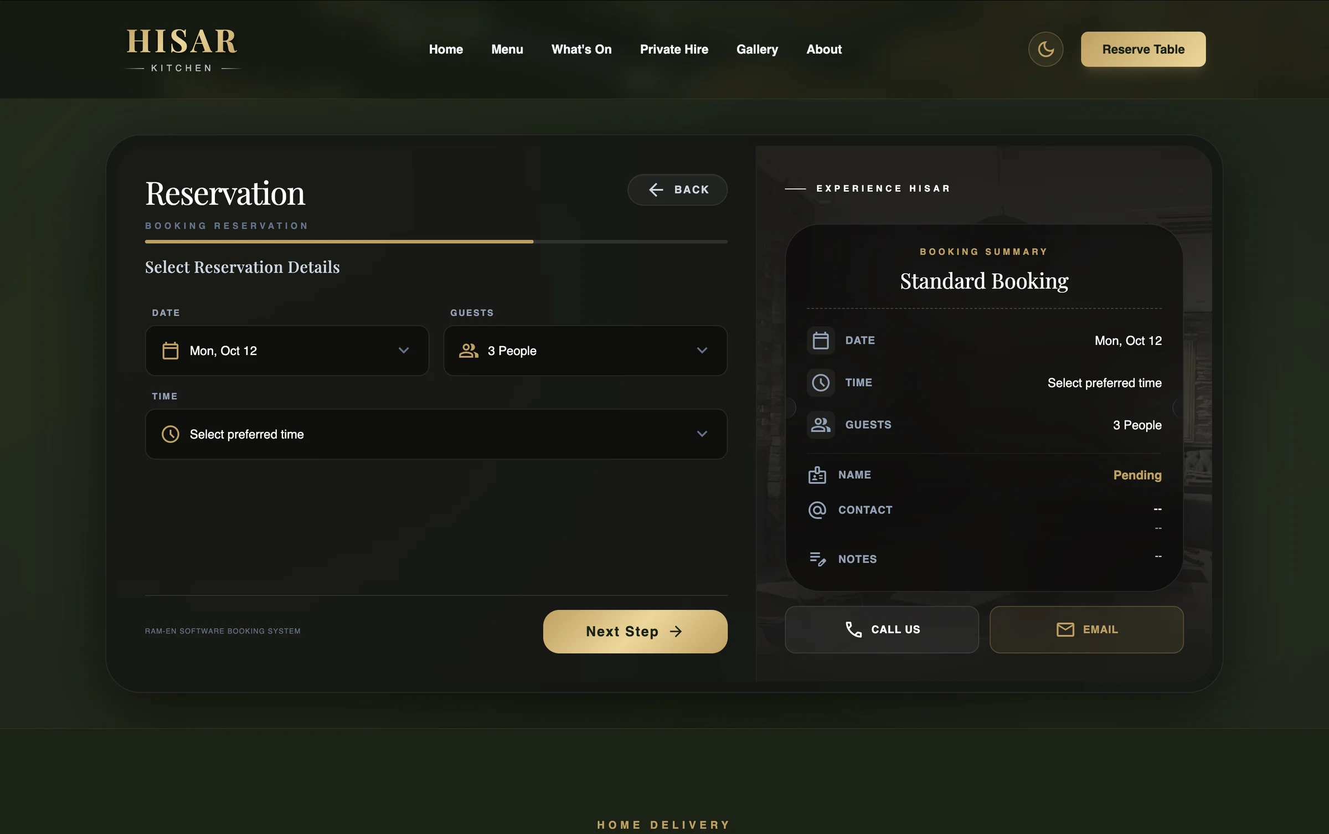The image size is (1329, 834).
Task: Open the 3 People guests dropdown
Action: coord(585,351)
